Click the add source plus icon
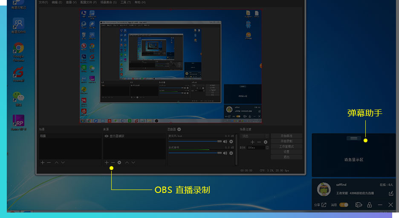The width and height of the screenshot is (399, 218). click(107, 162)
